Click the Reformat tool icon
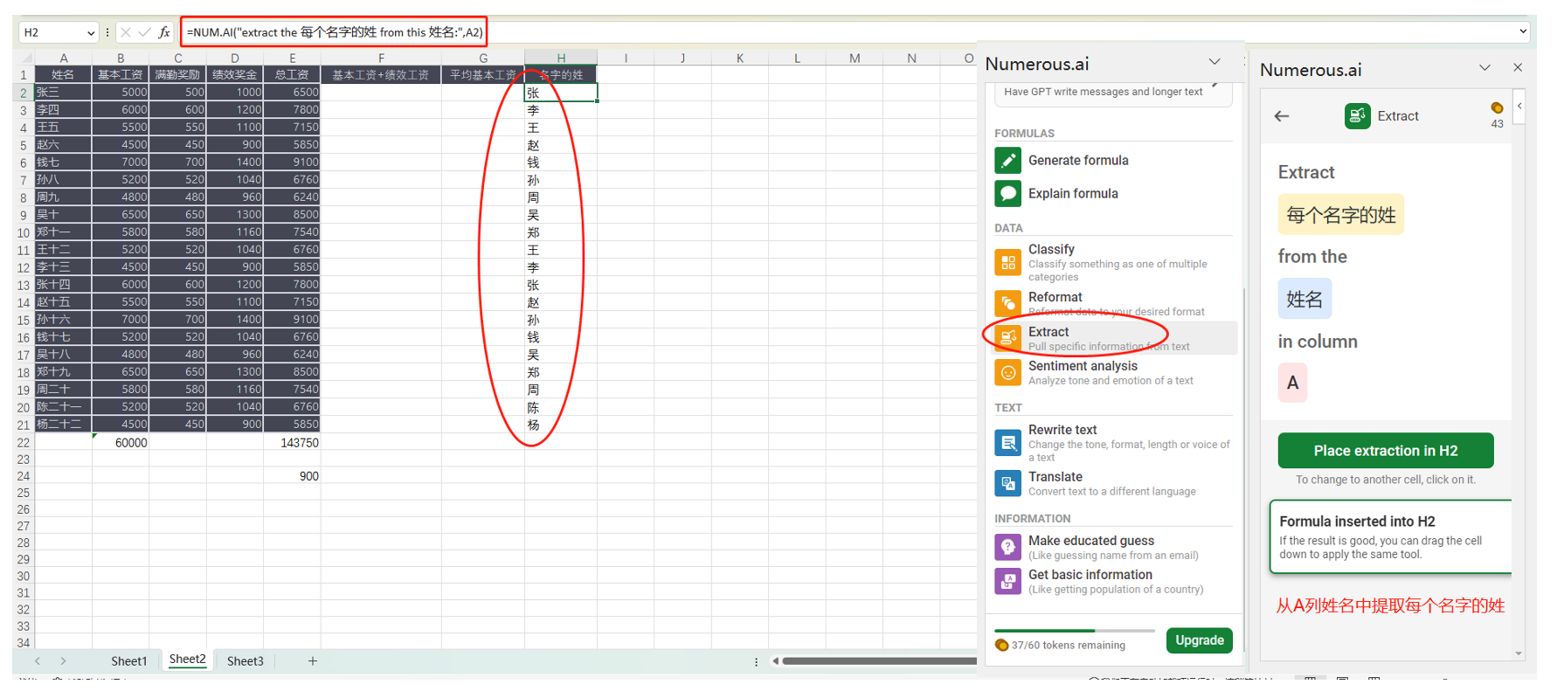 pos(1007,303)
